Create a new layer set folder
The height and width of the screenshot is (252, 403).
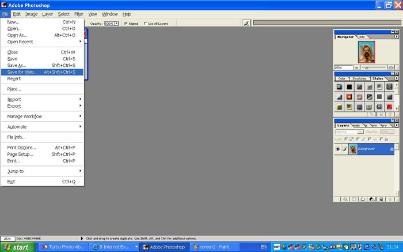coord(362,199)
